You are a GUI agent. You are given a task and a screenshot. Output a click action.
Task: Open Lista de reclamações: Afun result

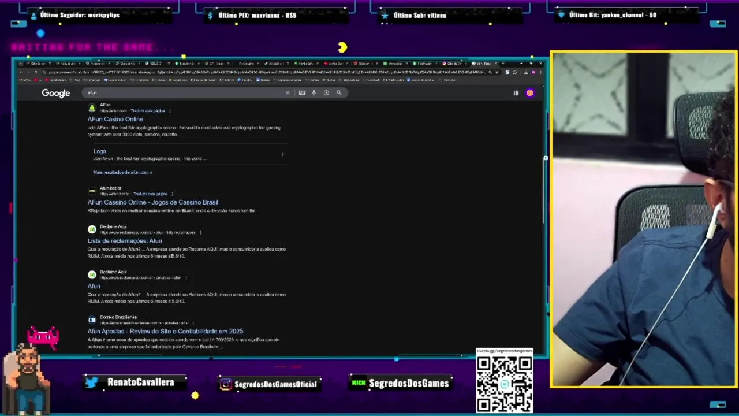125,240
